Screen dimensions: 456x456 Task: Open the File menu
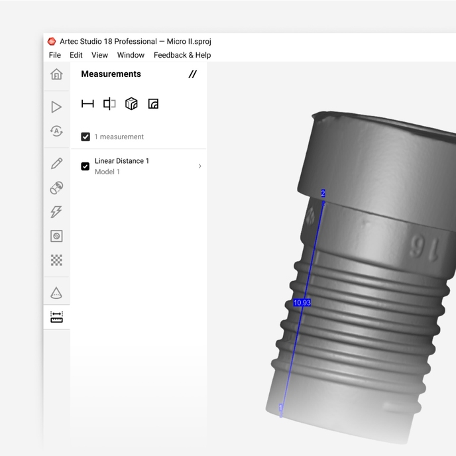click(55, 55)
